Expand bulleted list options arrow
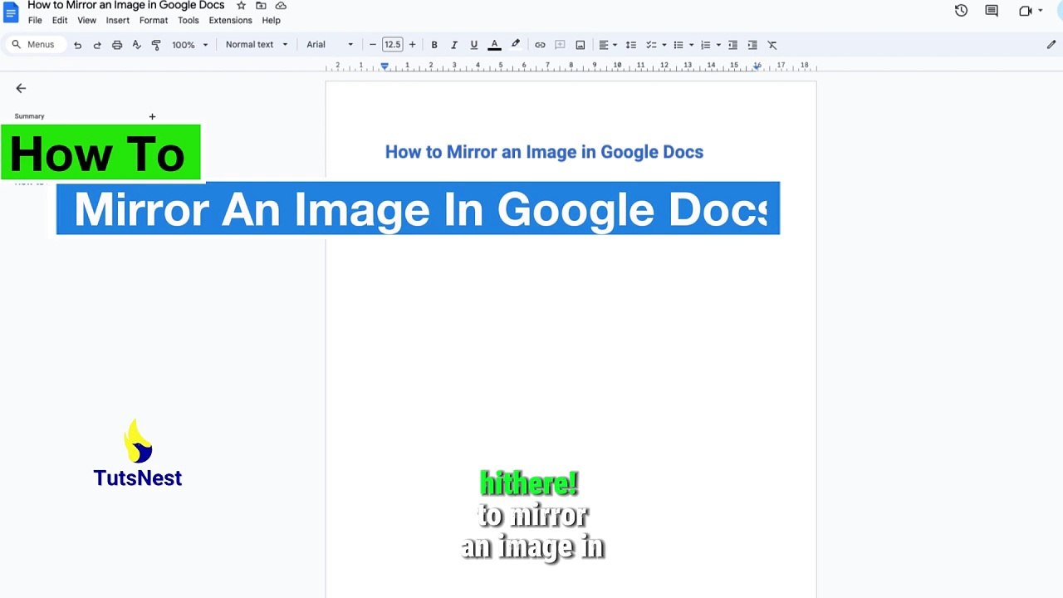The width and height of the screenshot is (1063, 598). (x=691, y=45)
